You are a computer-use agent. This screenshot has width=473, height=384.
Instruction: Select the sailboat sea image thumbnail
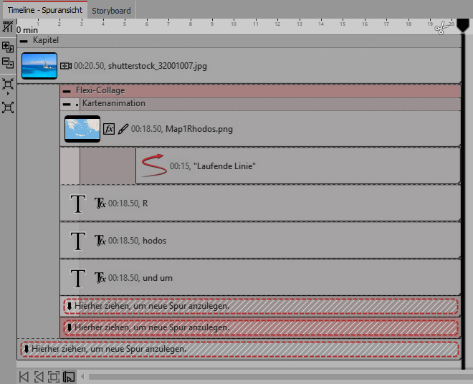[x=39, y=66]
